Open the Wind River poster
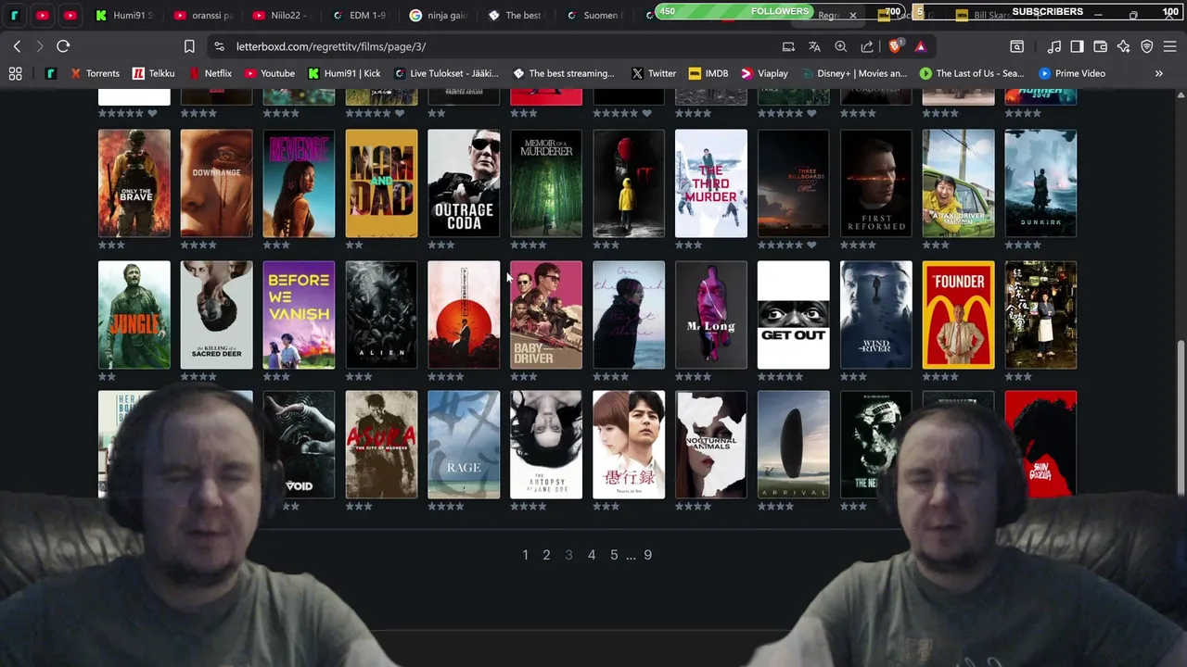The height and width of the screenshot is (667, 1187). (875, 315)
